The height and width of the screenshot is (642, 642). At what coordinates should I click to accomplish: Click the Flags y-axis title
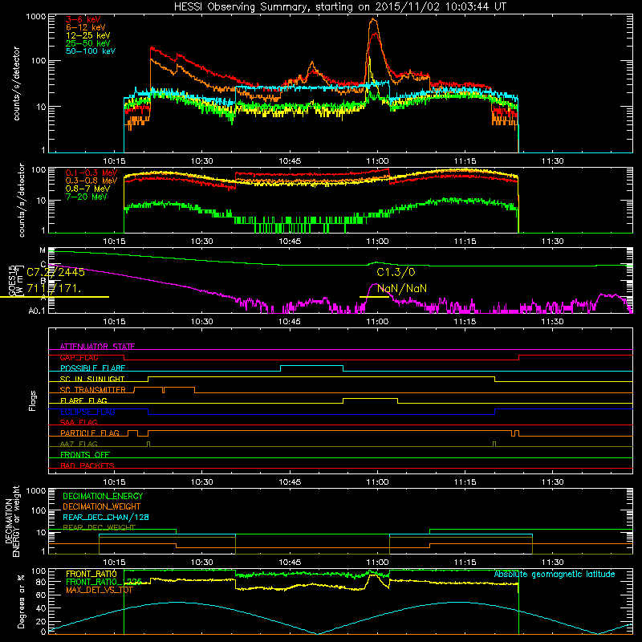[x=33, y=400]
